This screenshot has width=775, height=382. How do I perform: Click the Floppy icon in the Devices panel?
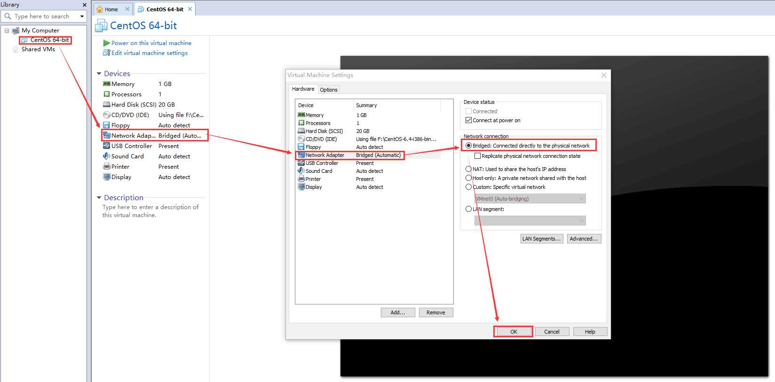107,125
